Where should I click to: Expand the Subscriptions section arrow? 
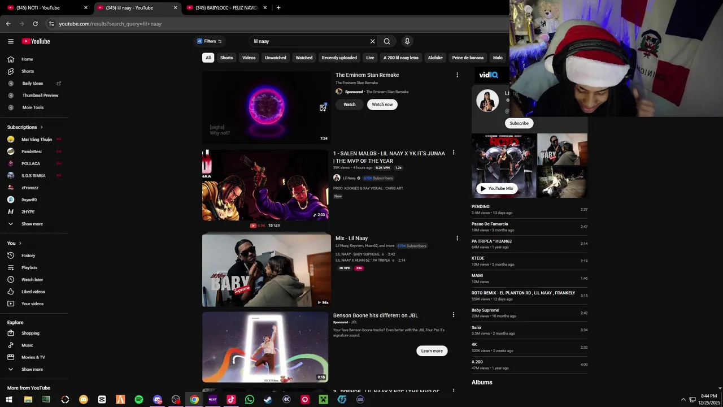[41, 127]
